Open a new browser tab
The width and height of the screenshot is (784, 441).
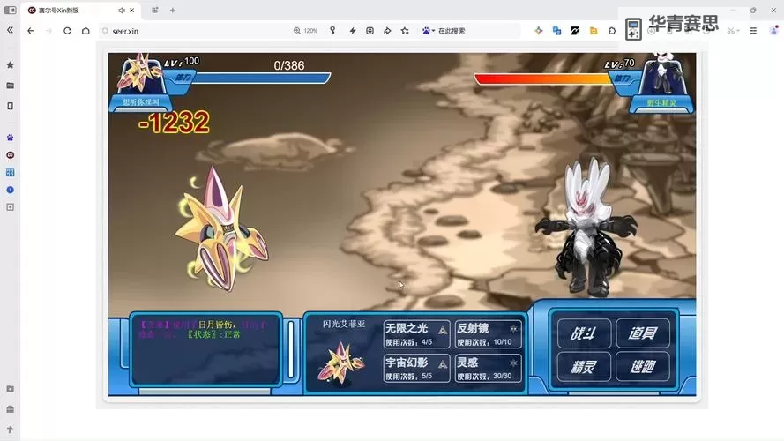coord(173,11)
